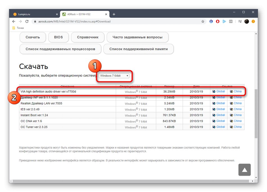This screenshot has width=267, height=192.
Task: Open Список поддерживаемой памяти button
Action: coord(139,49)
